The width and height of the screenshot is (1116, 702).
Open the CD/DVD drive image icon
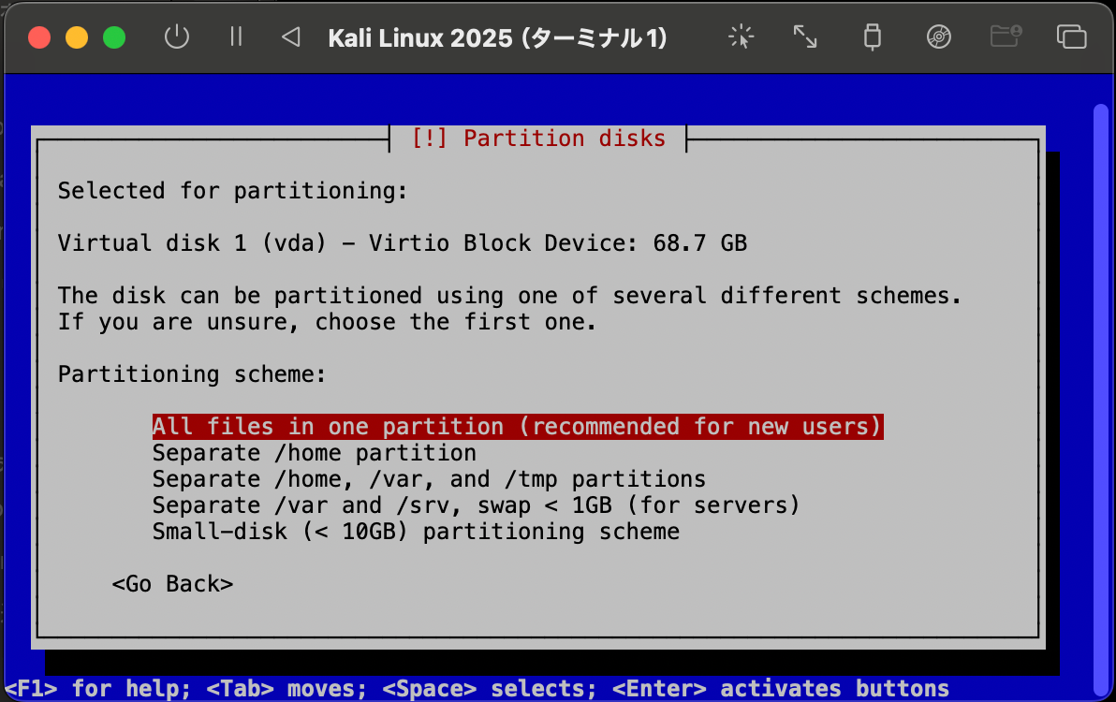939,37
